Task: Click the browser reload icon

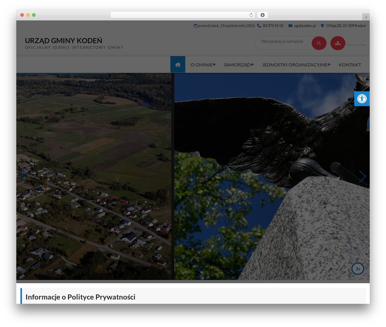Action: click(251, 15)
